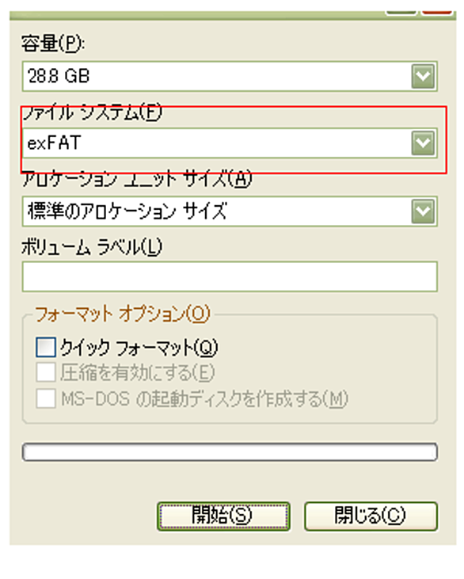
Task: Open the アロケーション ユニット サイズ dropdown arrow
Action: click(x=423, y=211)
